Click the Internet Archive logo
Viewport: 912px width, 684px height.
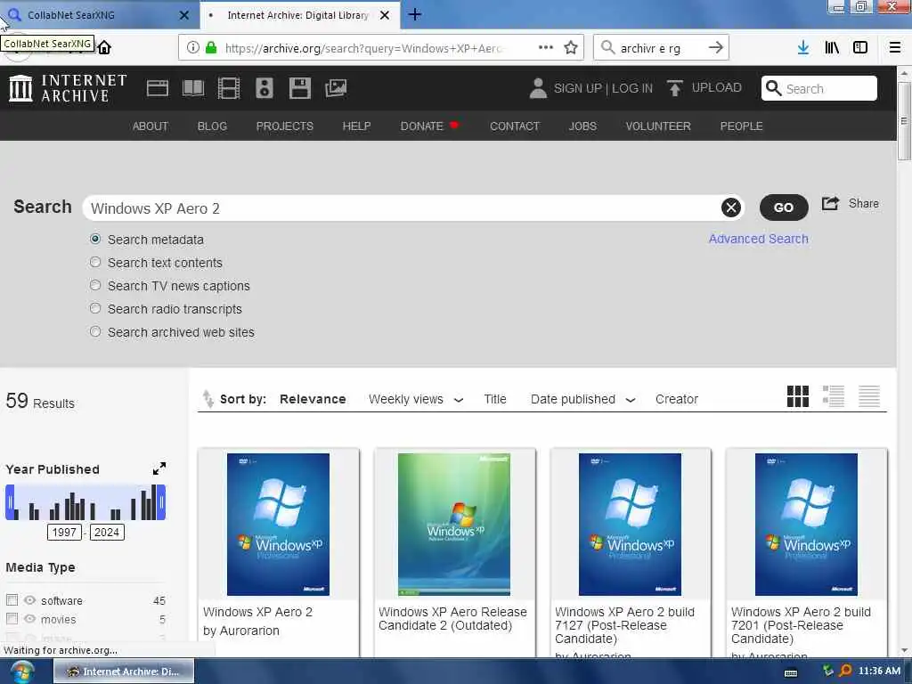(68, 88)
